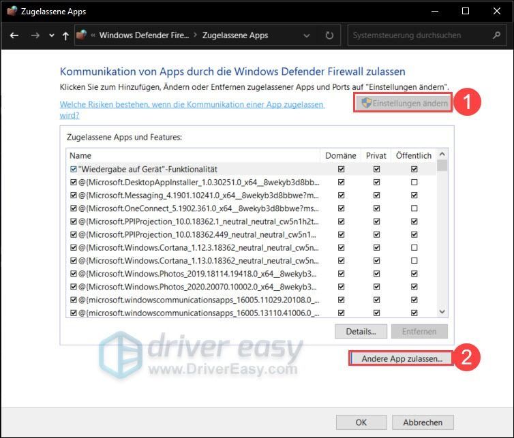
Task: Toggle Öffentlich for Cortana_1.12.3.18362 row
Action: pos(414,248)
